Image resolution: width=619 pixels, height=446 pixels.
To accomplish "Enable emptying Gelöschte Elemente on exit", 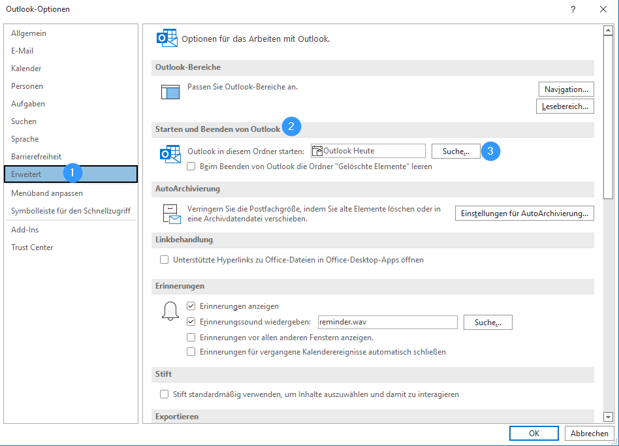I will (x=191, y=167).
